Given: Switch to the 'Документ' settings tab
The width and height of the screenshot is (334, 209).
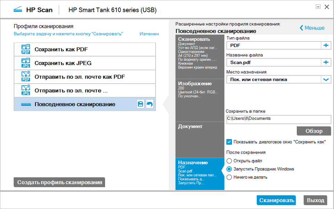Looking at the screenshot, I should [x=200, y=126].
